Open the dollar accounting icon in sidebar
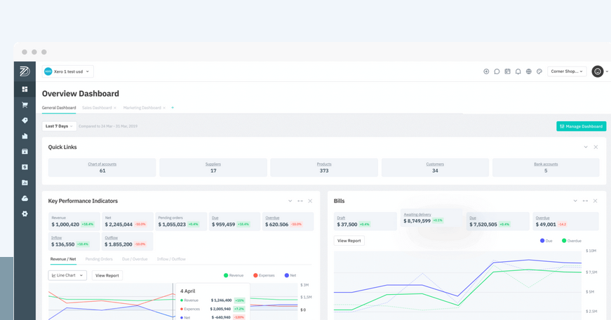The image size is (611, 320). pos(25,167)
